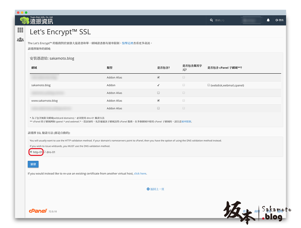Image resolution: width=301 pixels, height=228 pixels.
Task: Click 'Addon' type cell for sakamoto.blog
Action: 111,85
